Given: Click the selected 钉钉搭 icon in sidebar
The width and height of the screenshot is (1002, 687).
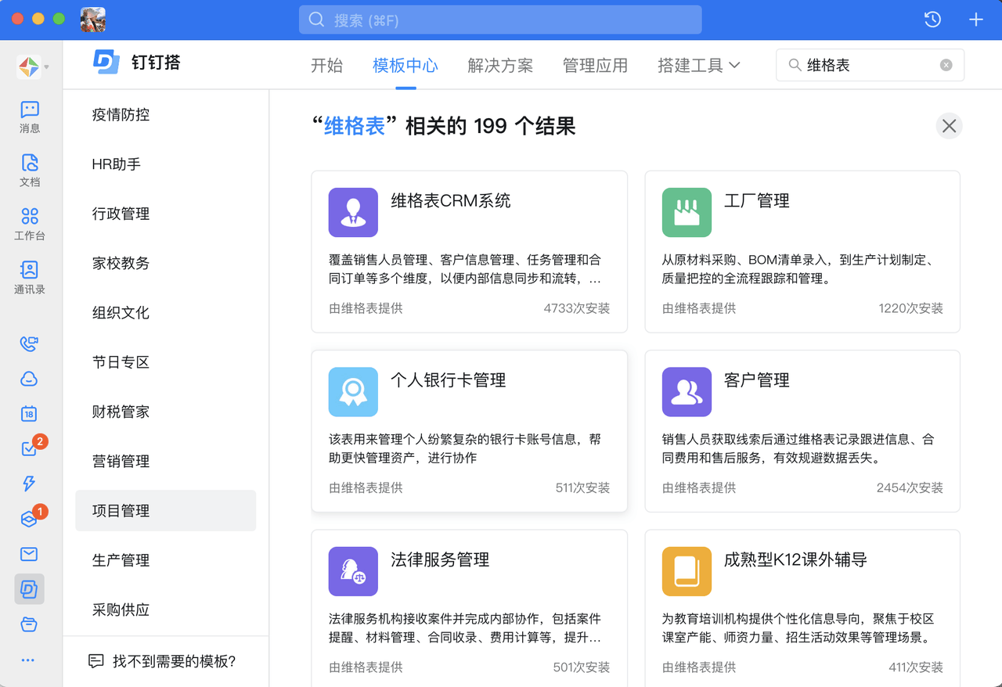Looking at the screenshot, I should tap(29, 589).
